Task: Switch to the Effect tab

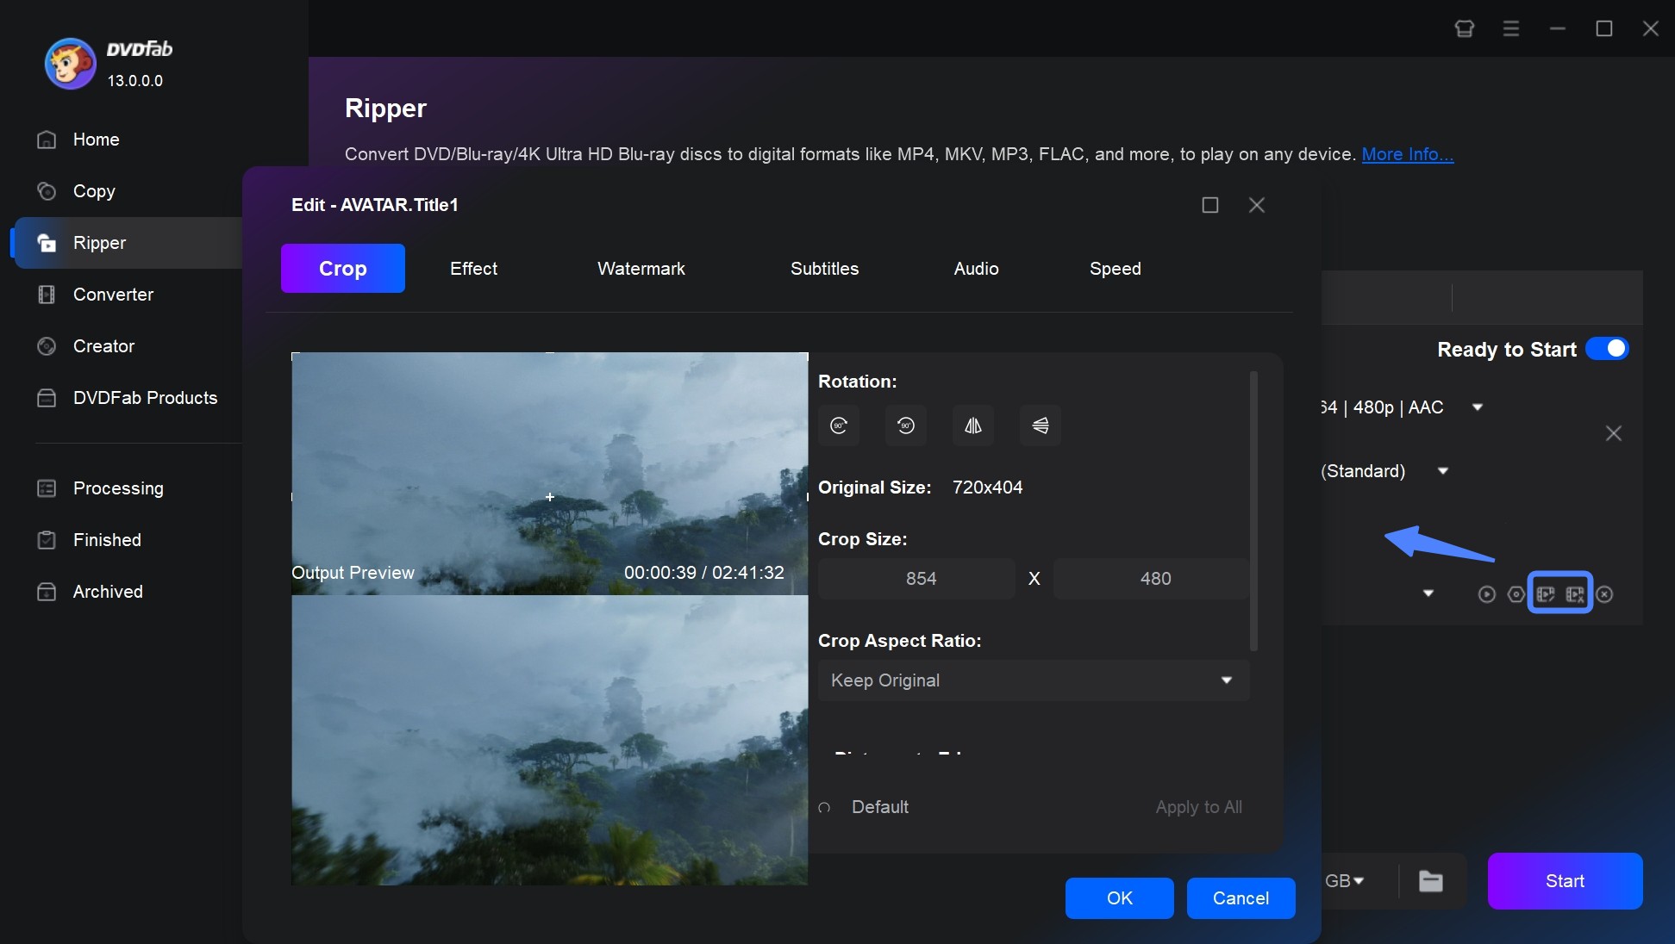Action: [472, 268]
